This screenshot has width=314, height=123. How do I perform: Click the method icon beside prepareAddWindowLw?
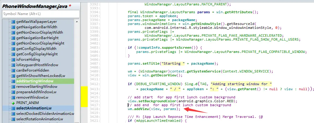(13, 92)
